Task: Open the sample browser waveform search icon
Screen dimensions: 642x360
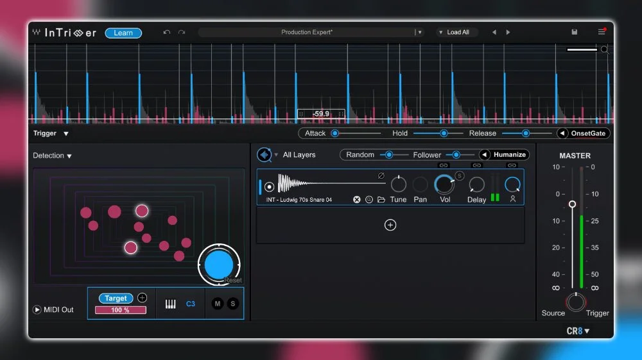Action: (265, 155)
